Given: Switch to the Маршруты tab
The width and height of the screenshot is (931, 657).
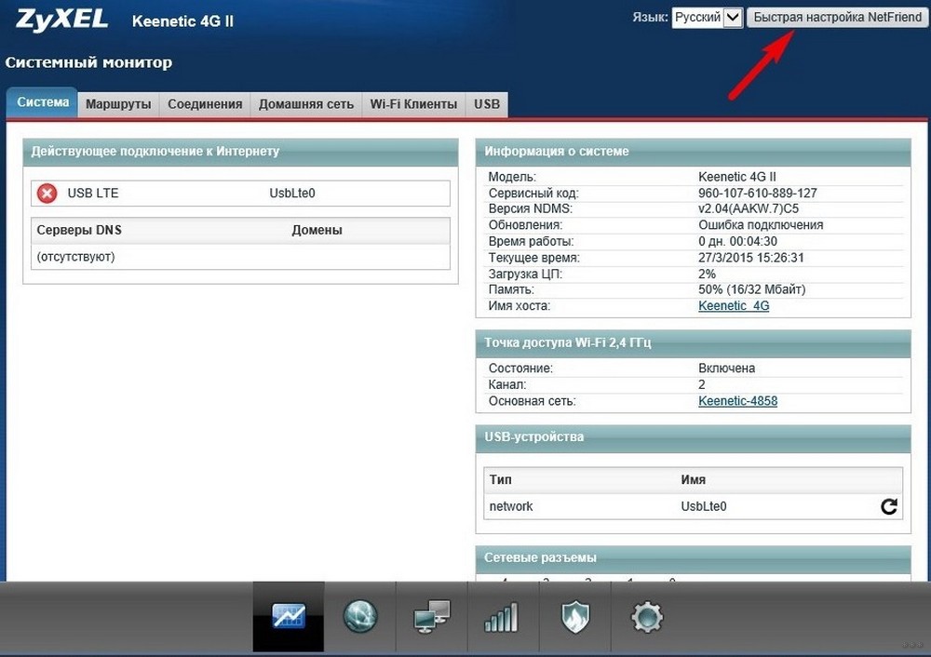Looking at the screenshot, I should 118,104.
